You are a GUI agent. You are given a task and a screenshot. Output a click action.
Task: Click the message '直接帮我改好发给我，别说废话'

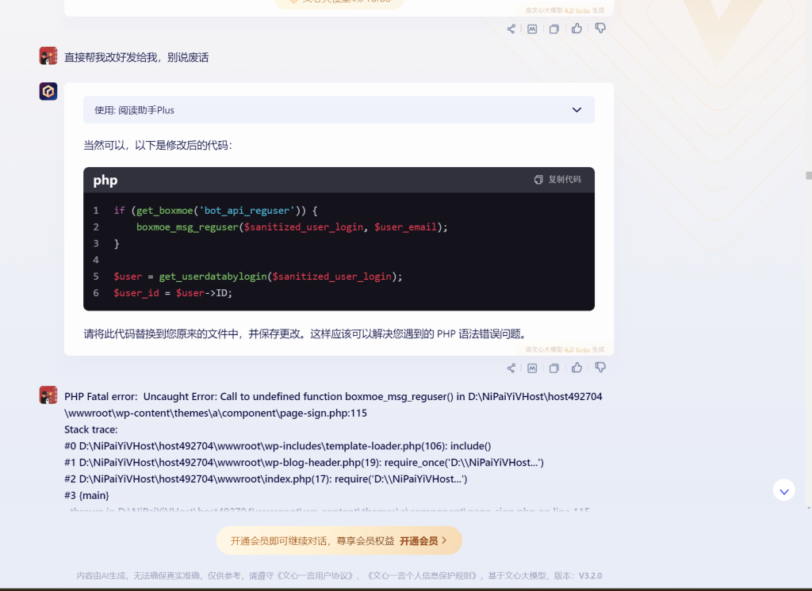tap(136, 58)
